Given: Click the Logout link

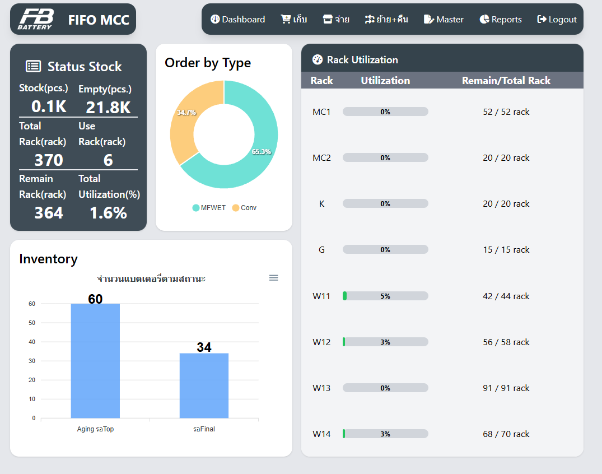Looking at the screenshot, I should (557, 19).
